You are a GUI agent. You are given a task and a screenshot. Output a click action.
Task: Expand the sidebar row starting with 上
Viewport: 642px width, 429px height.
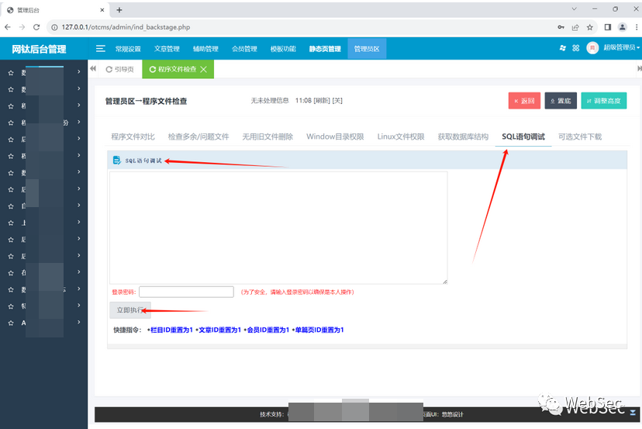click(x=44, y=223)
